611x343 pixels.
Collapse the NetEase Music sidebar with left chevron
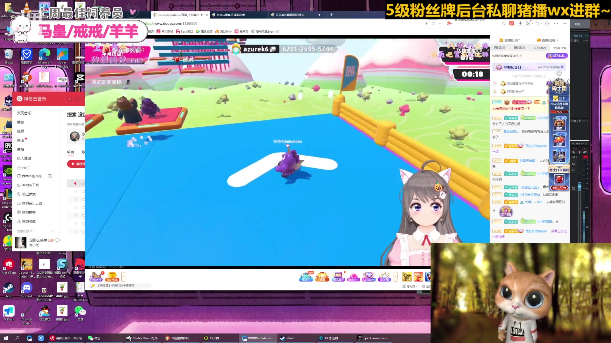tap(70, 99)
